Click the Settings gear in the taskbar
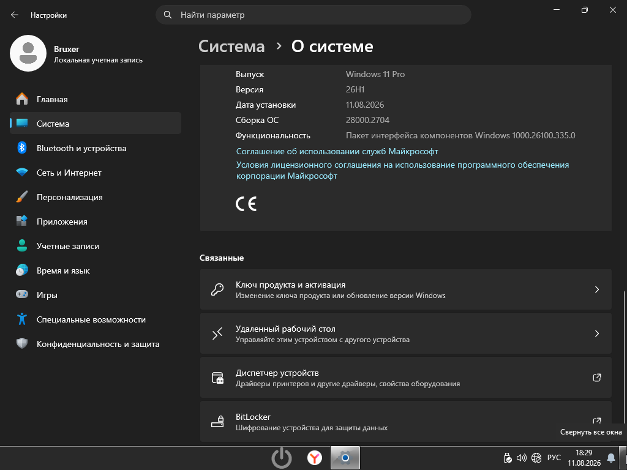 coord(345,458)
